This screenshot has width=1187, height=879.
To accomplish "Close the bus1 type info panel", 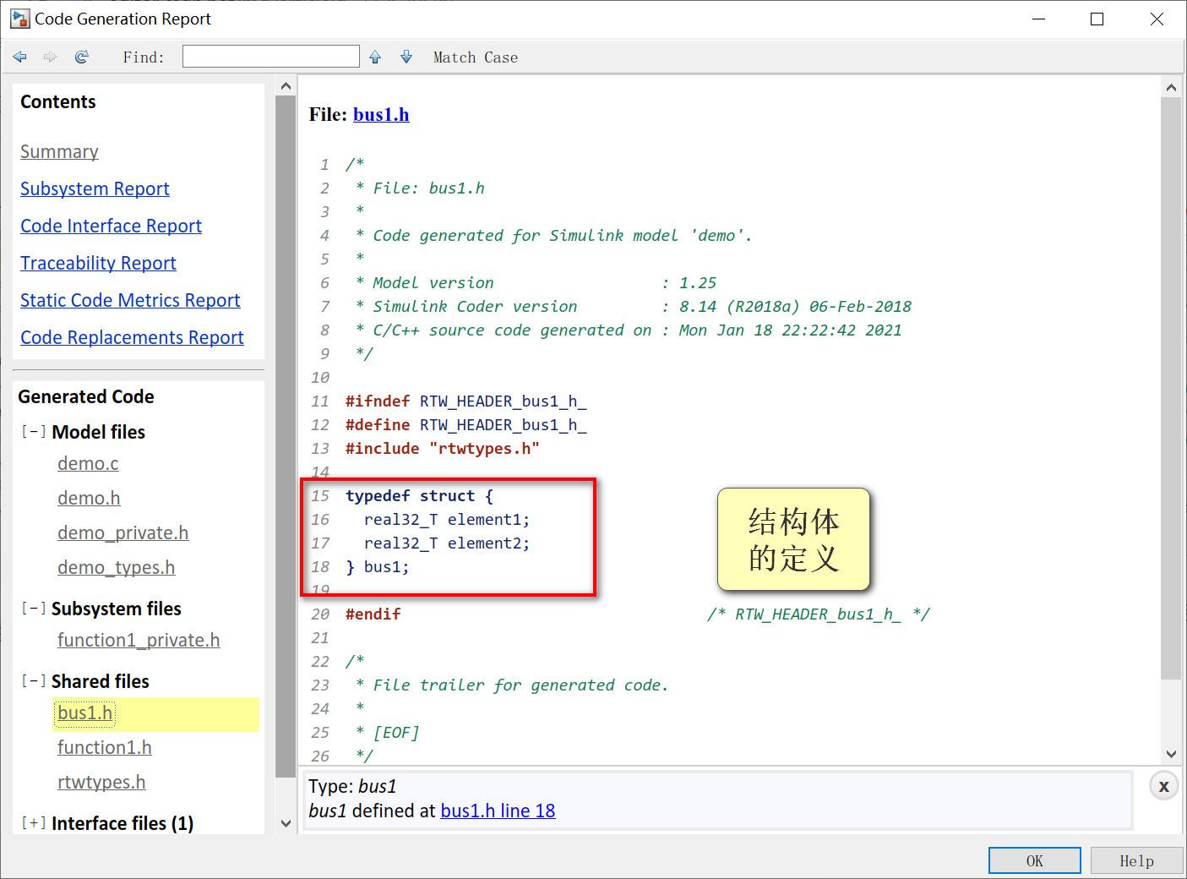I will coord(1163,785).
